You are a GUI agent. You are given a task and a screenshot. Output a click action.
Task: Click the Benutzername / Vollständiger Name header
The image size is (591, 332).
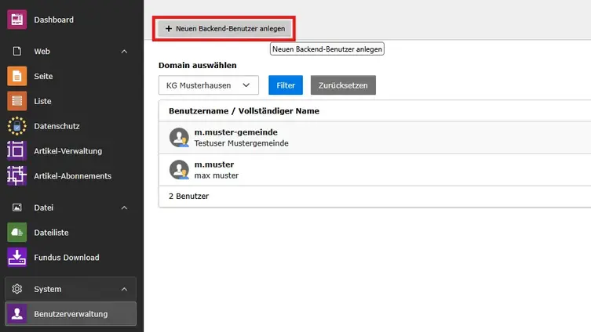click(x=243, y=111)
